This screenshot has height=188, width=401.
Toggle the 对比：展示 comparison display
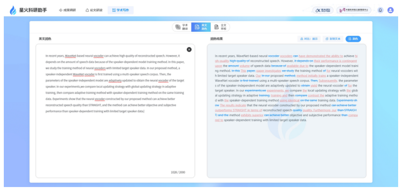pyautogui.click(x=309, y=39)
